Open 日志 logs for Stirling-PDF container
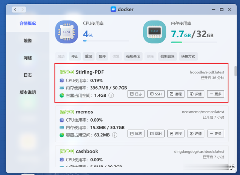 click(x=136, y=94)
